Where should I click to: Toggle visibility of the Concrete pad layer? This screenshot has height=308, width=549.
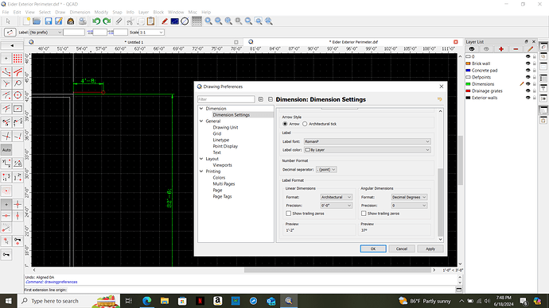[528, 70]
